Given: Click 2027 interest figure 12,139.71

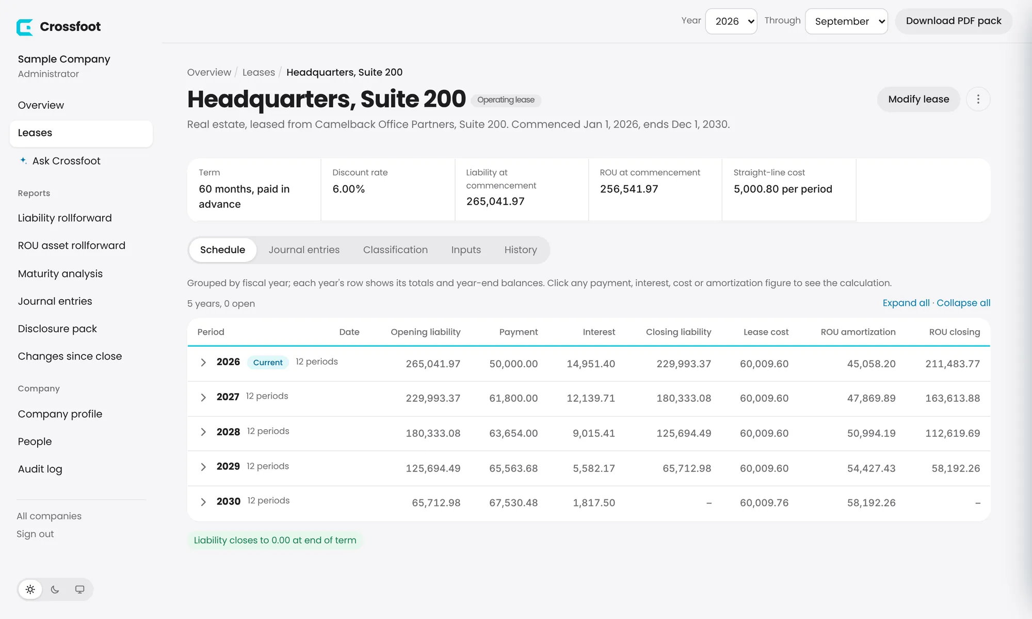Looking at the screenshot, I should [x=591, y=398].
